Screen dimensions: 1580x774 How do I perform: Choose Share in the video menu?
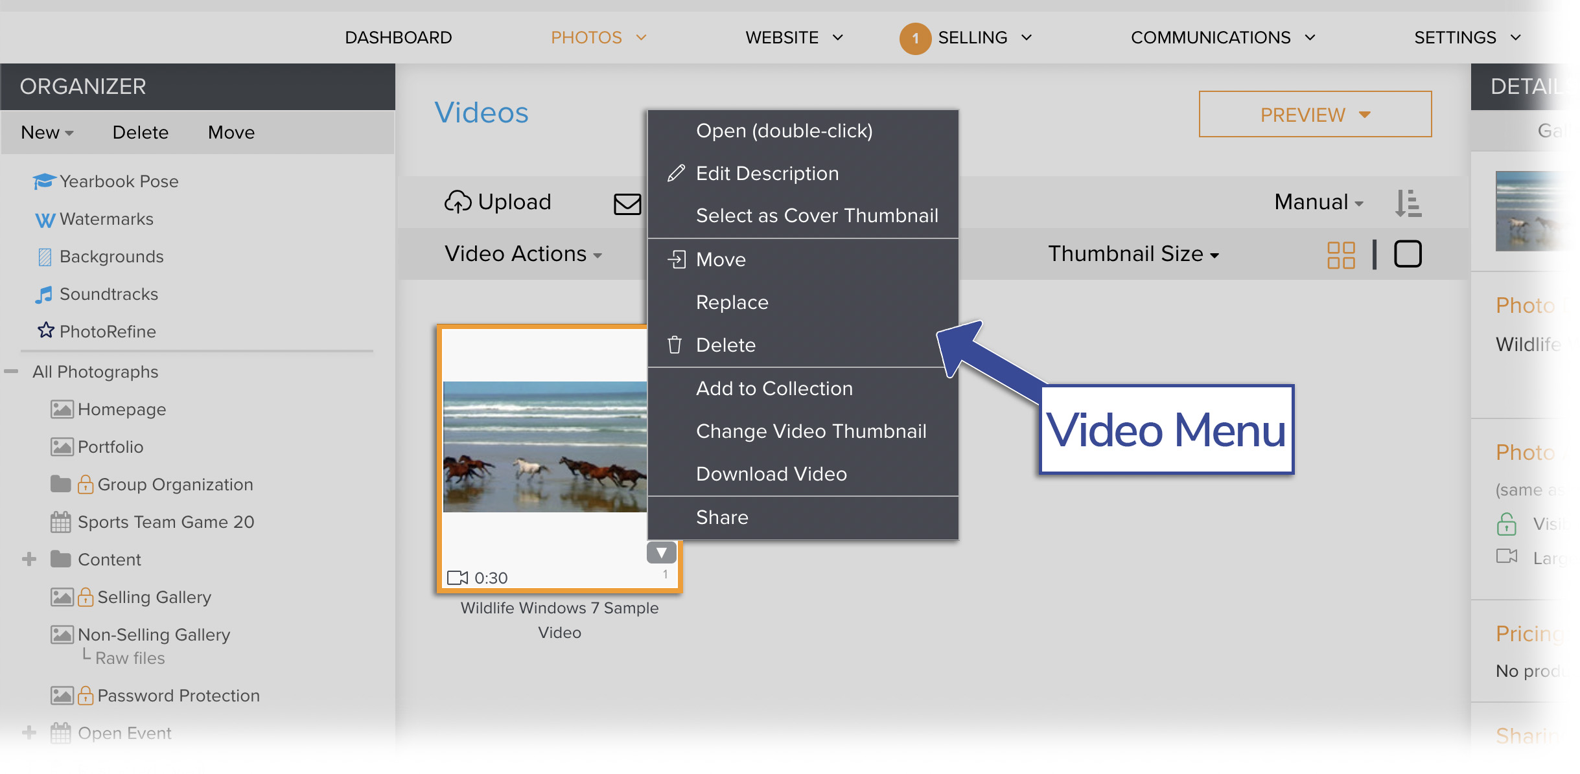coord(803,518)
